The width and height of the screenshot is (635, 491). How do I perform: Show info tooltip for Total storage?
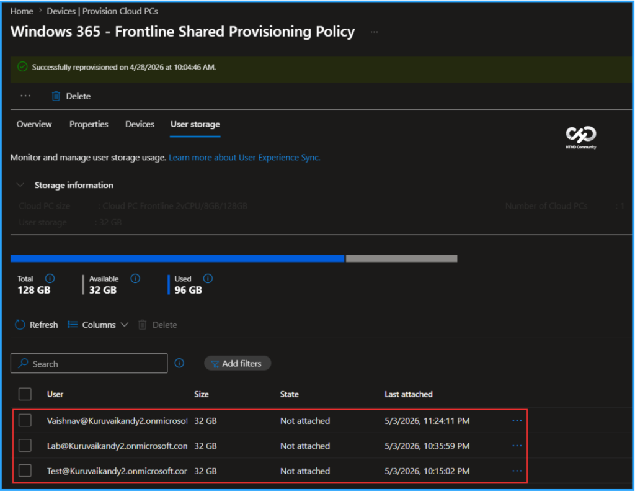coord(50,279)
